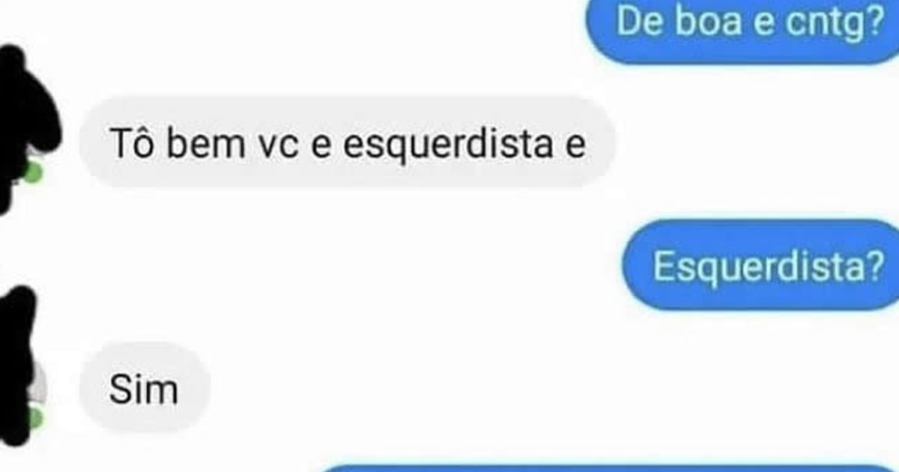Tap the blue "De boa e cntg?" message
Viewport: 899px width, 472px height.
[742, 28]
